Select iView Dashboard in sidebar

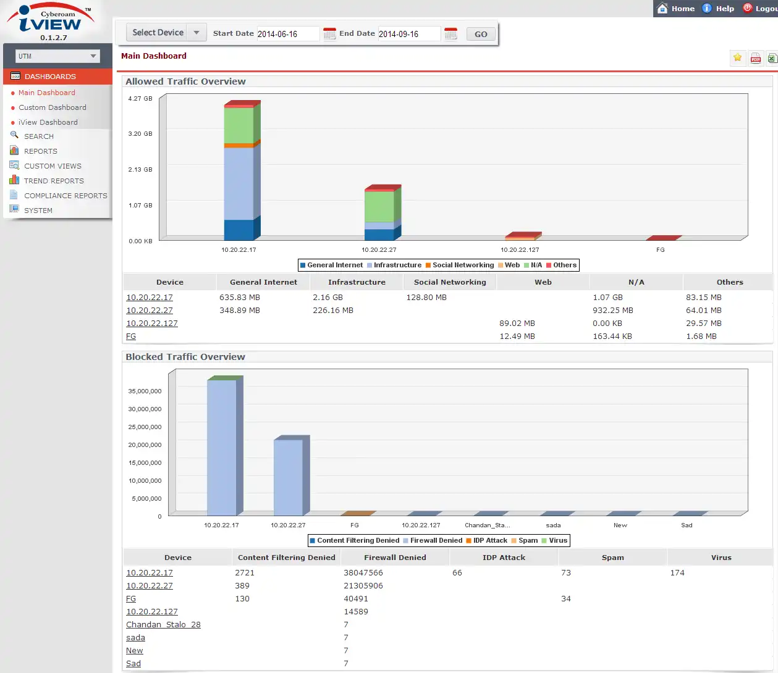click(x=48, y=122)
